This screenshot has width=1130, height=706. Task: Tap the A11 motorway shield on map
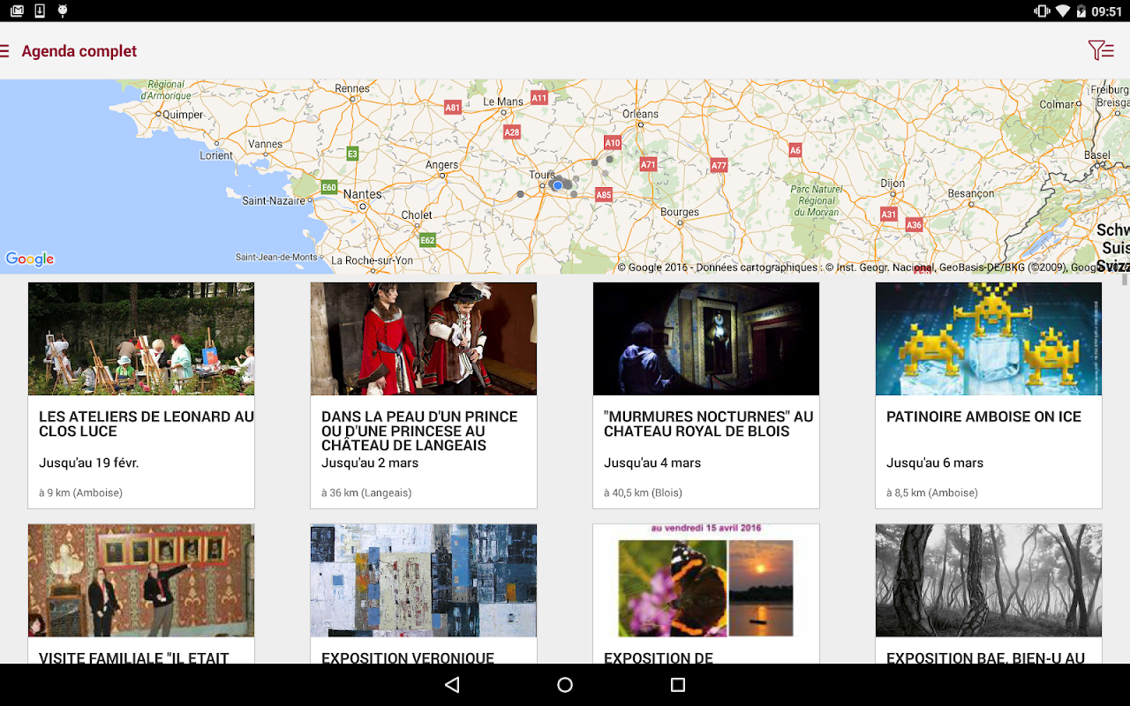click(x=539, y=98)
